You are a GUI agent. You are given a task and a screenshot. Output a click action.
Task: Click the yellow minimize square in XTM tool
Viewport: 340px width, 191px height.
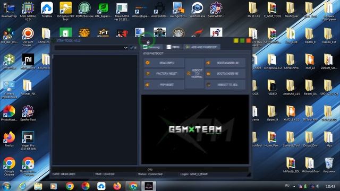pyautogui.click(x=236, y=40)
